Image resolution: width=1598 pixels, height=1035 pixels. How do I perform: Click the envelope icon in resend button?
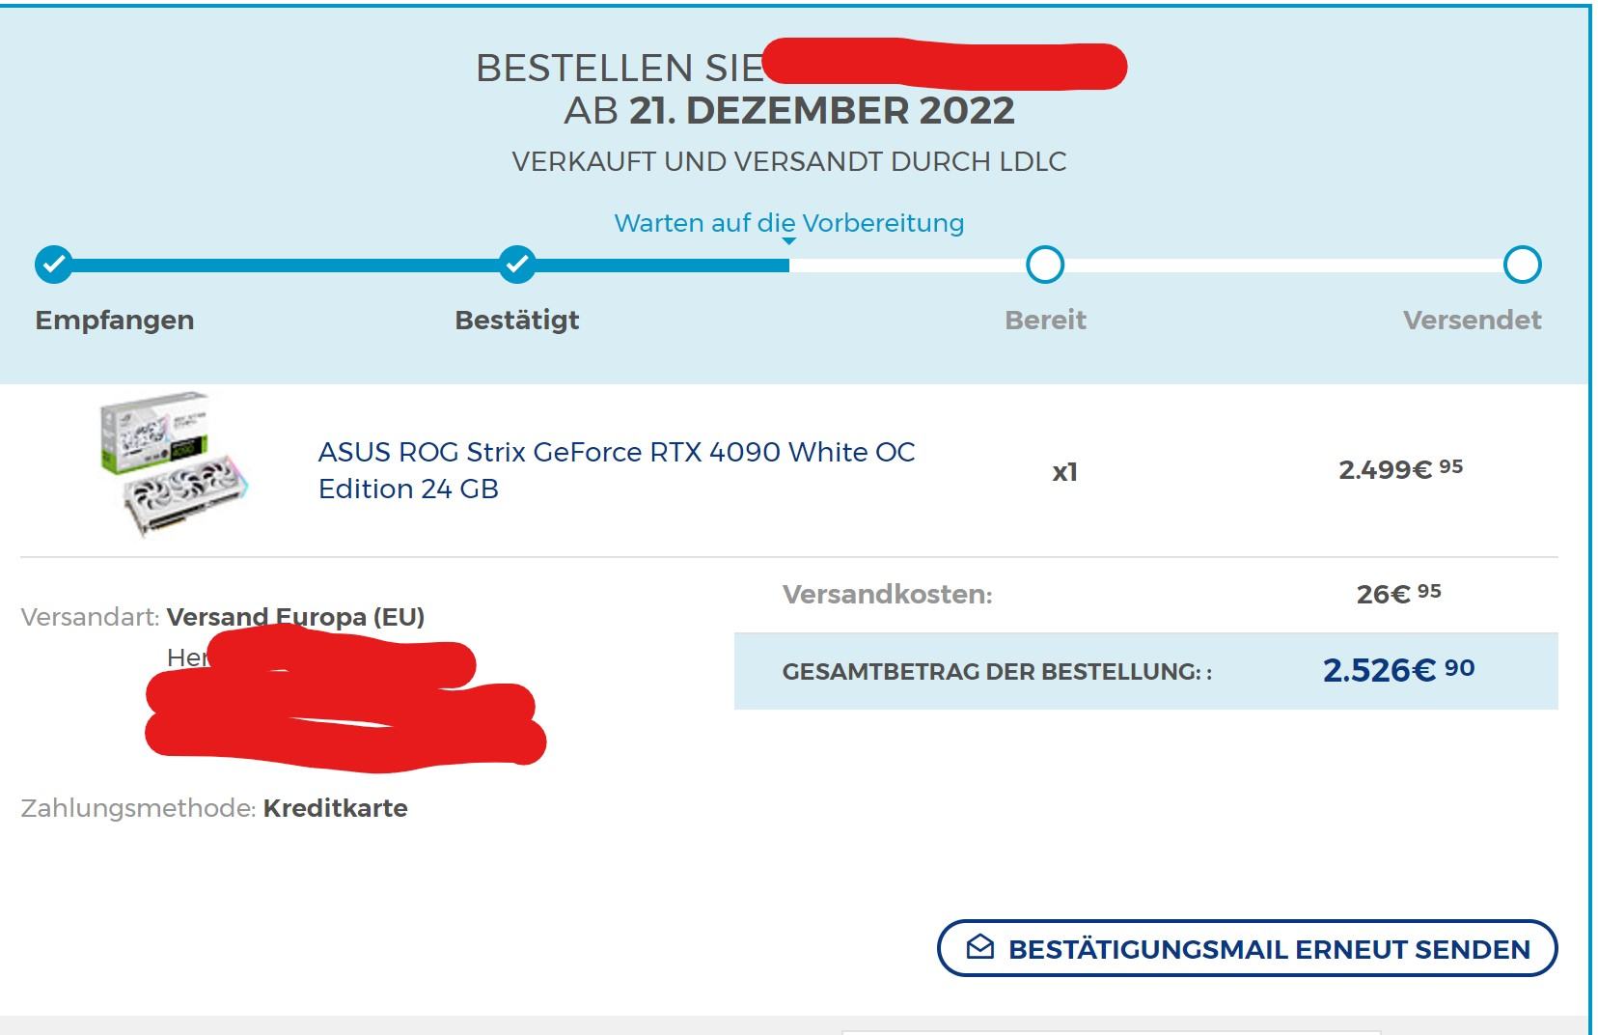[x=980, y=947]
